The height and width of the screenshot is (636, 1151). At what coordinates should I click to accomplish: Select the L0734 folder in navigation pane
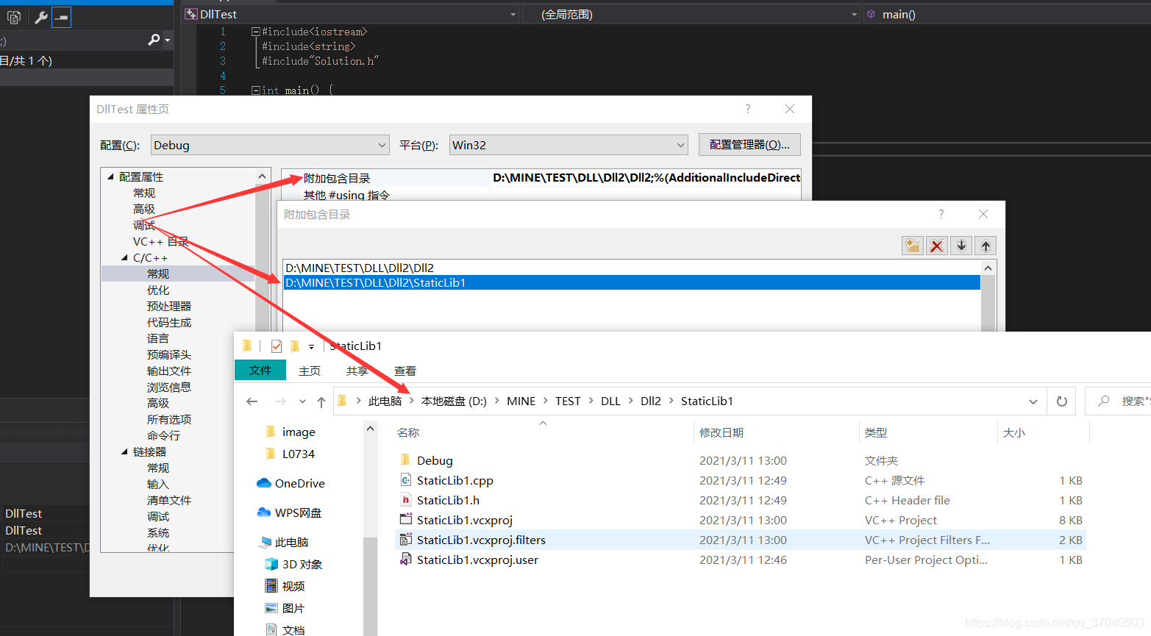[290, 454]
